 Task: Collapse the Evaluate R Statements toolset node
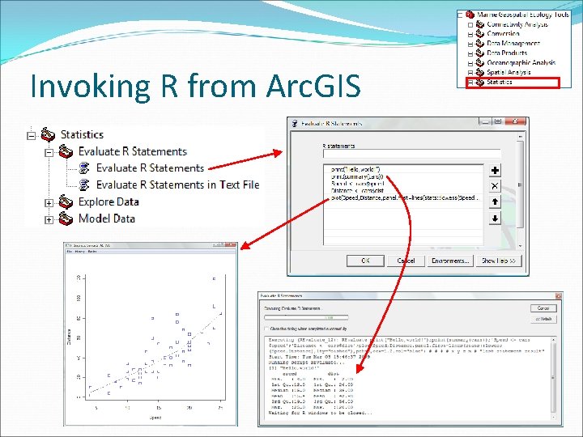point(49,153)
